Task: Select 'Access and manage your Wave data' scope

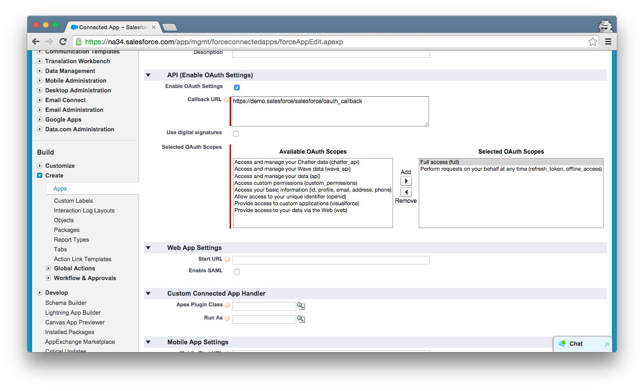Action: pos(313,169)
